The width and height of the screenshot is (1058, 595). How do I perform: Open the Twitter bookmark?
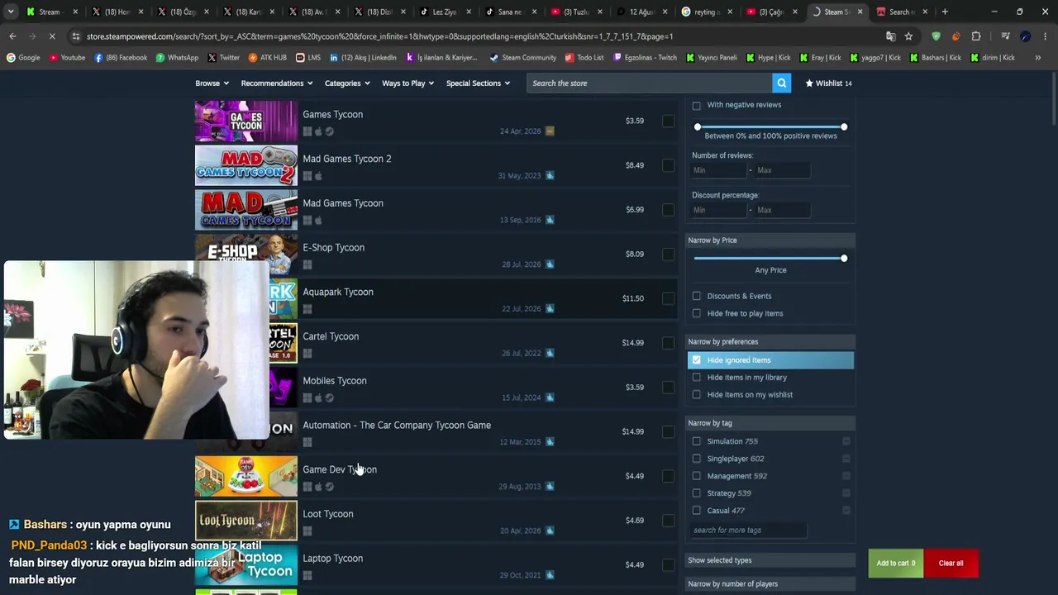pos(223,58)
